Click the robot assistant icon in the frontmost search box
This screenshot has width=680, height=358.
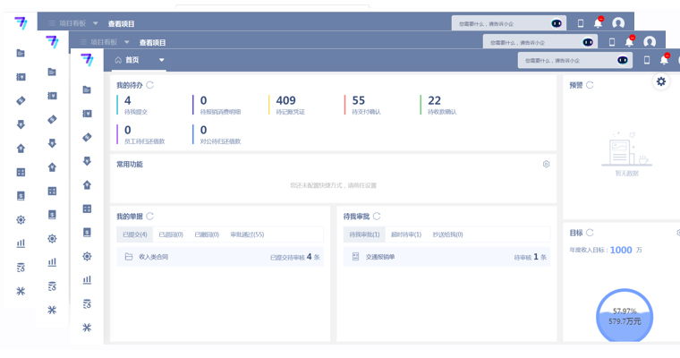pyautogui.click(x=623, y=60)
